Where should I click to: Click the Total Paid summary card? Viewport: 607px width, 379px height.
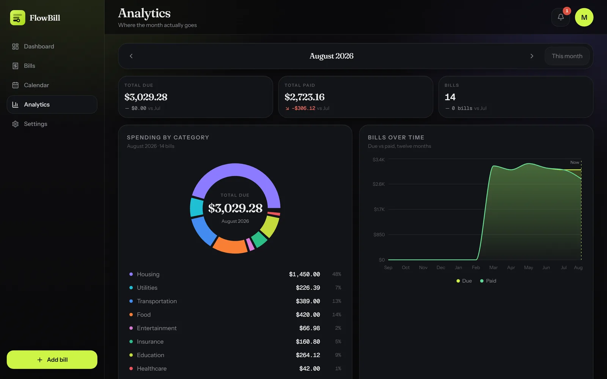(355, 97)
